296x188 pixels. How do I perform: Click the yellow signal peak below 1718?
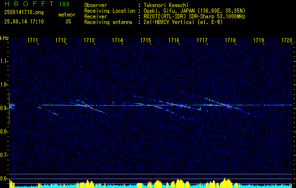(226, 182)
